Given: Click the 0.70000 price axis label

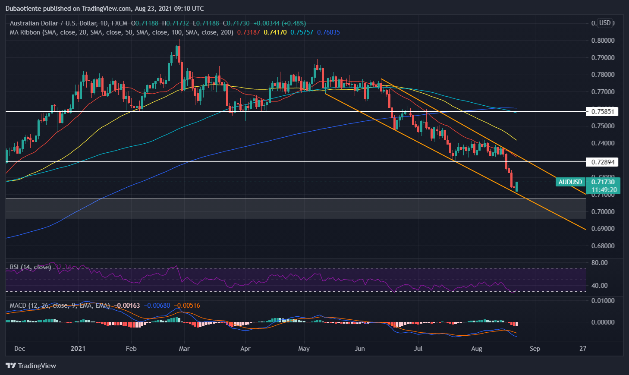Looking at the screenshot, I should click(603, 212).
